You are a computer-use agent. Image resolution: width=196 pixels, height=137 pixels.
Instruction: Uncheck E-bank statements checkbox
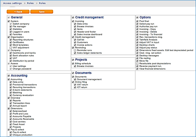click(x=11, y=90)
